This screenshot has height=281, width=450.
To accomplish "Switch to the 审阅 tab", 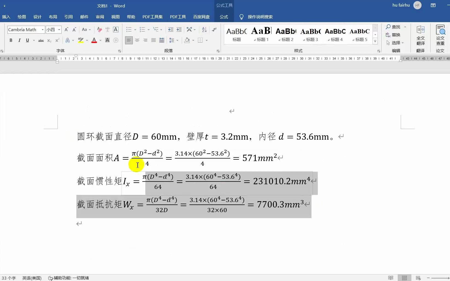I will pyautogui.click(x=100, y=17).
